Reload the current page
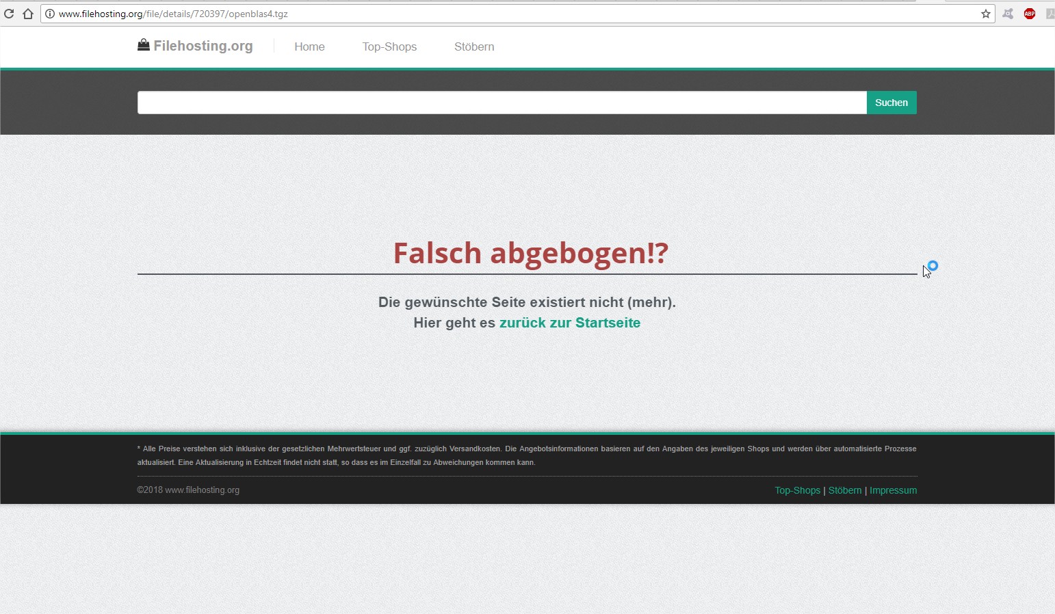 (x=10, y=13)
